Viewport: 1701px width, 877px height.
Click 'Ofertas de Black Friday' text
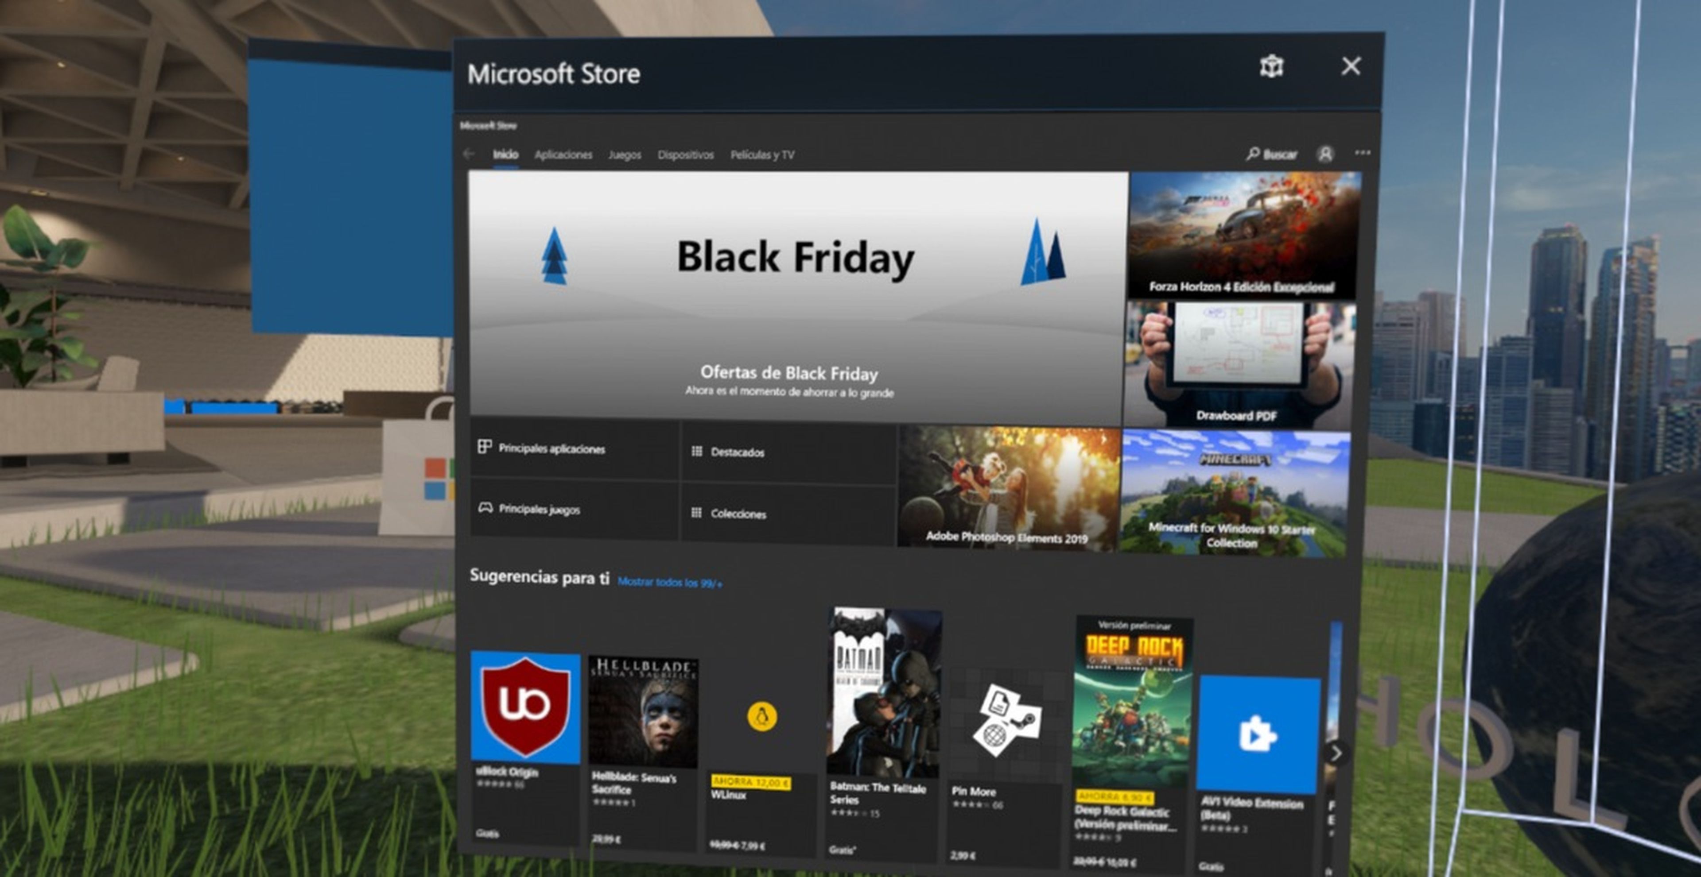click(789, 373)
